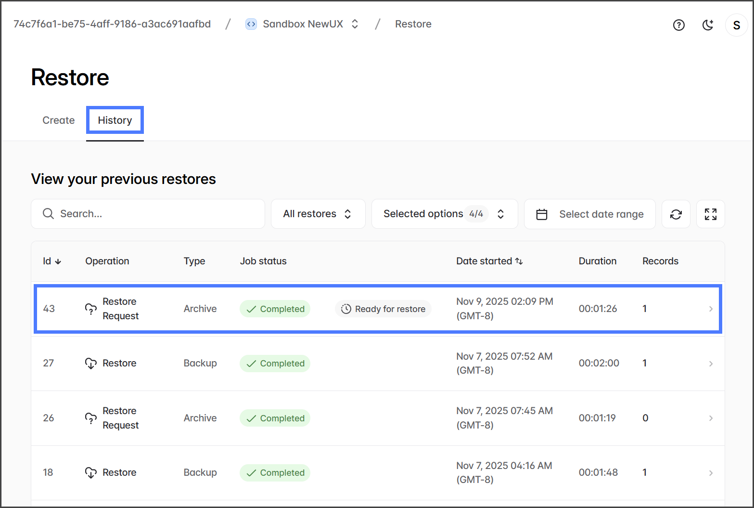Sort table by Id column
754x508 pixels.
pos(52,261)
